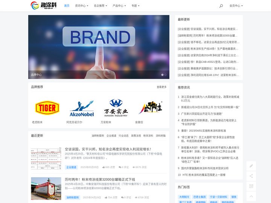Click 大明制冷 hot tag

point(184,197)
